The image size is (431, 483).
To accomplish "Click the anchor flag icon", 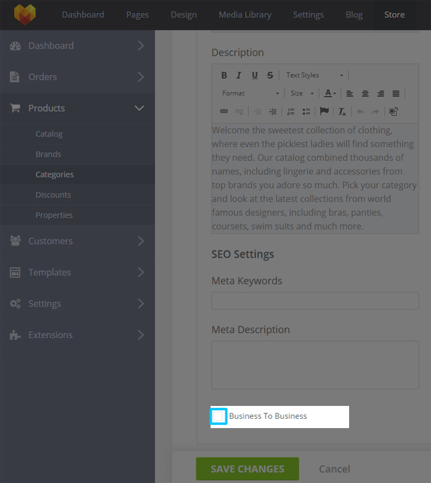I will coord(324,111).
